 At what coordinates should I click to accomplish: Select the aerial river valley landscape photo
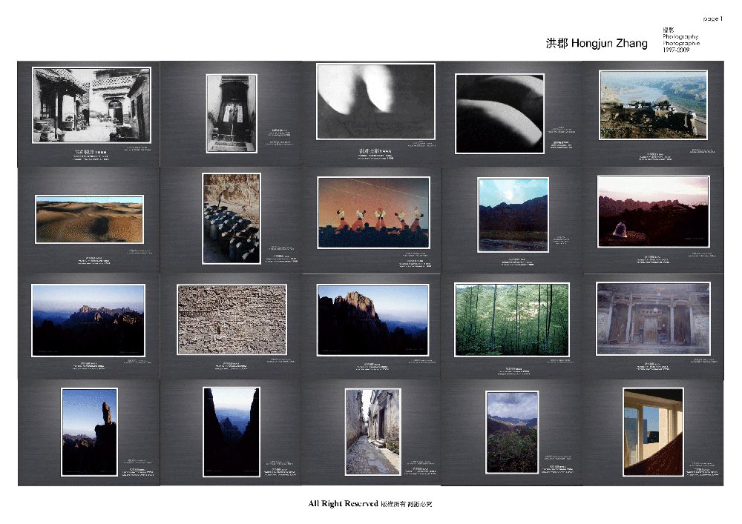(x=653, y=105)
